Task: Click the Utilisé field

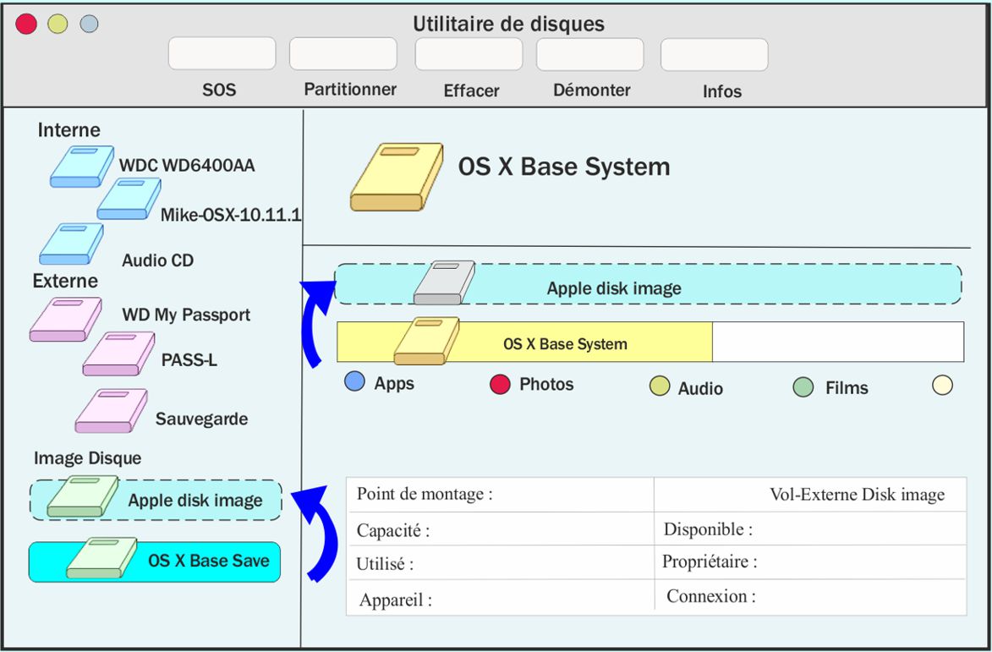Action: [500, 563]
